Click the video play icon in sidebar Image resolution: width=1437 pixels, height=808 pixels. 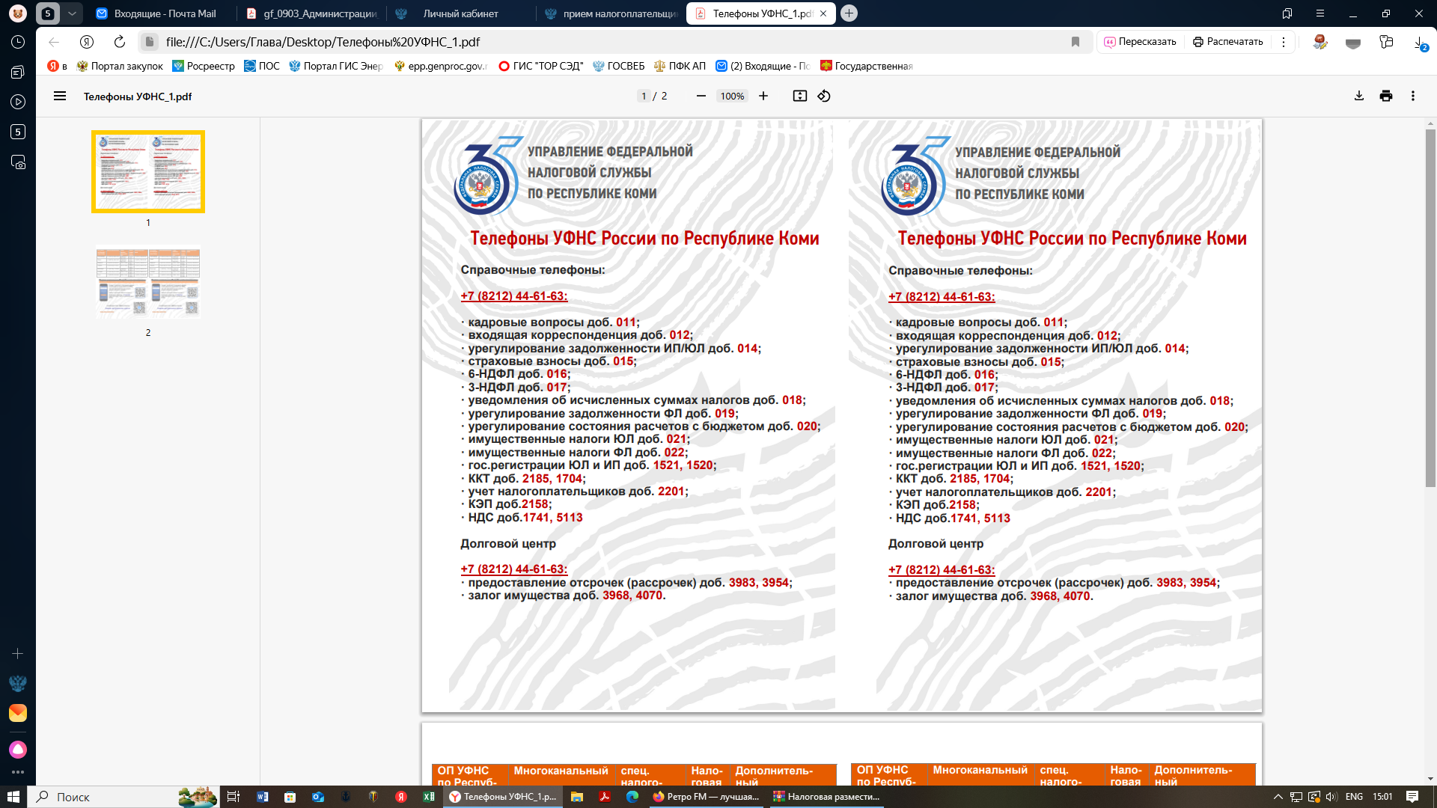coord(18,102)
